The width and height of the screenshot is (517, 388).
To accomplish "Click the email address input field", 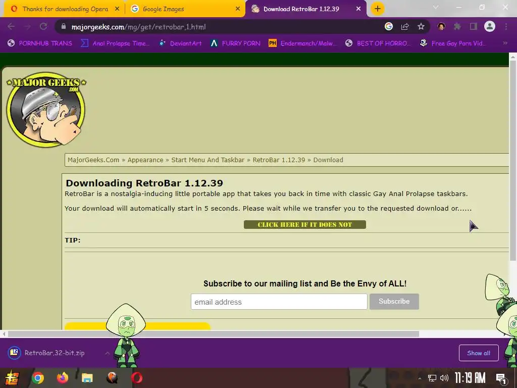I will point(279,302).
